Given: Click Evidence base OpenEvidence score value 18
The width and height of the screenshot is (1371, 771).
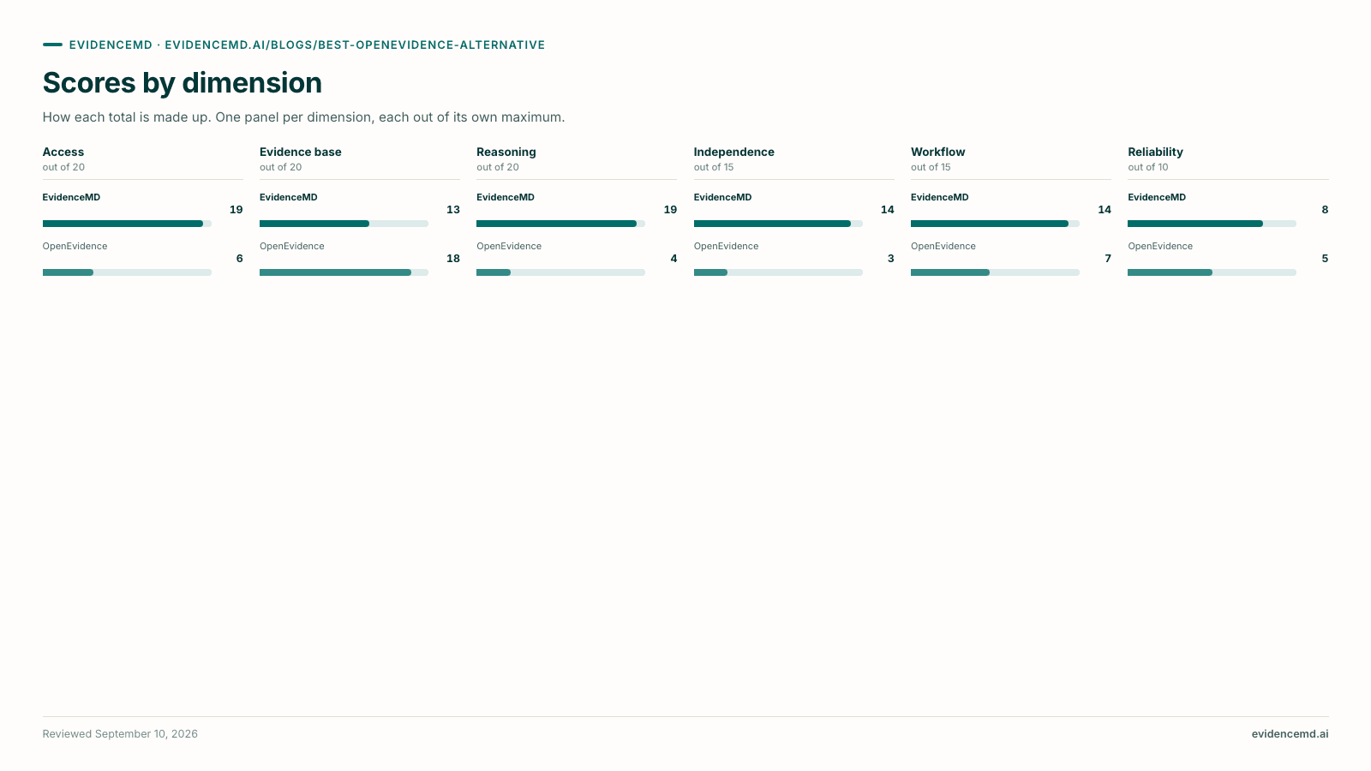Looking at the screenshot, I should click(x=453, y=259).
